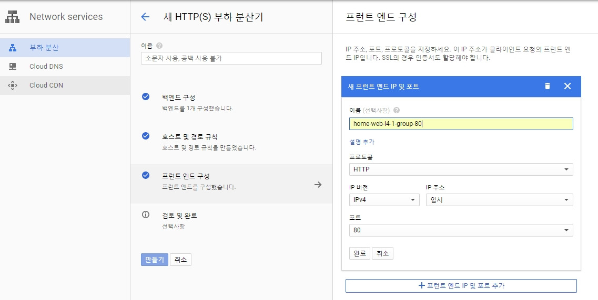Click the 완료 button in frontend panel

pyautogui.click(x=360, y=253)
